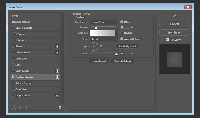This screenshot has height=118, width=200.
Task: Click the left effects list scrollbar
Action: pos(62,58)
